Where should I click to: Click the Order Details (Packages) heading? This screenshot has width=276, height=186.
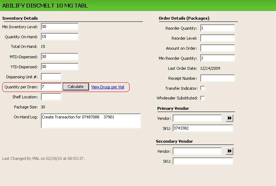pyautogui.click(x=184, y=18)
